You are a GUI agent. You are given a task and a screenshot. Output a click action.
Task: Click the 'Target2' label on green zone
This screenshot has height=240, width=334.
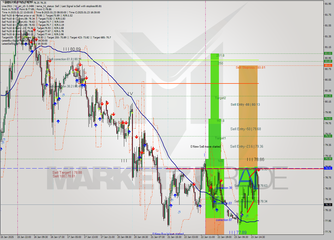220,98
